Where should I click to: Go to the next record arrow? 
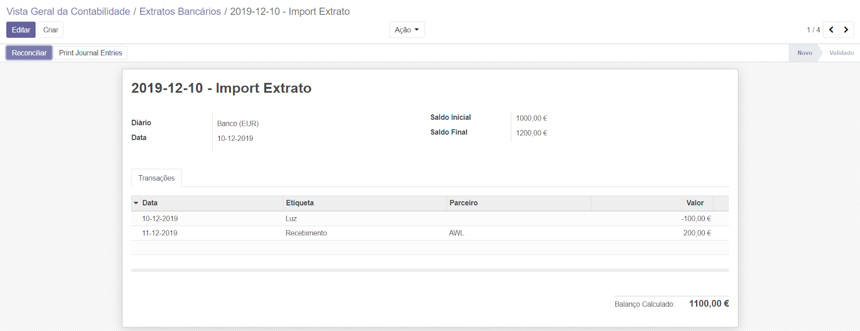(846, 30)
